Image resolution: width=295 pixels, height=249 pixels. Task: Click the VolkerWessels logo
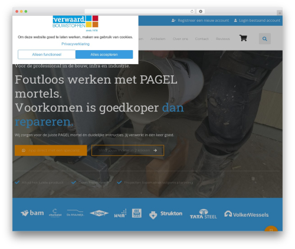[247, 214]
